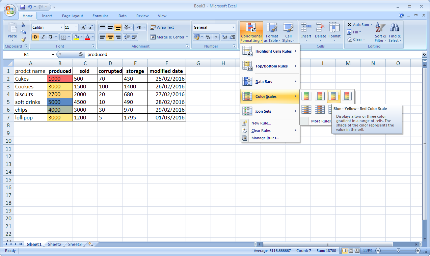This screenshot has width=430, height=256.
Task: Switch to the Formulas ribbon tab
Action: click(100, 16)
